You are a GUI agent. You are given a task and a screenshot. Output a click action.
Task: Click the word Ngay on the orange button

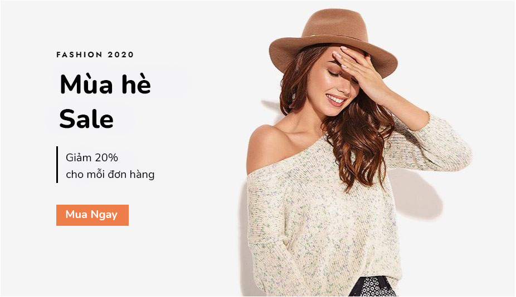point(104,215)
